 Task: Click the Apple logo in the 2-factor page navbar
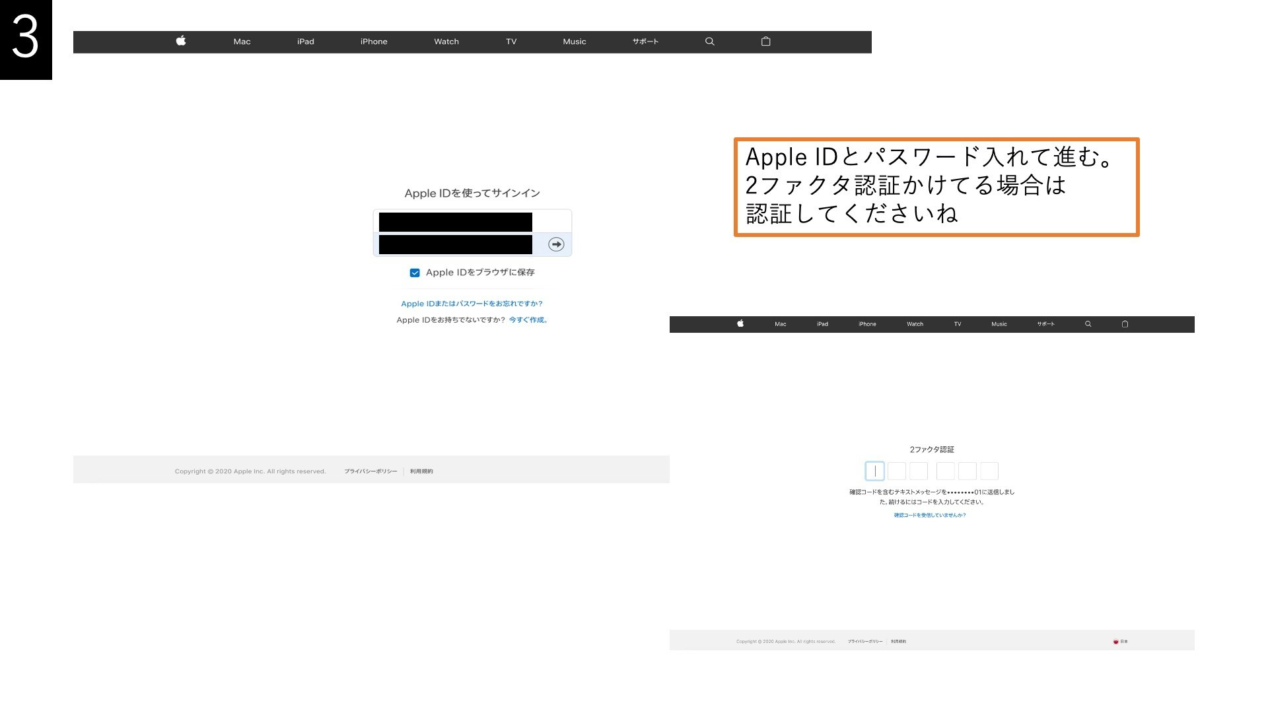point(740,323)
